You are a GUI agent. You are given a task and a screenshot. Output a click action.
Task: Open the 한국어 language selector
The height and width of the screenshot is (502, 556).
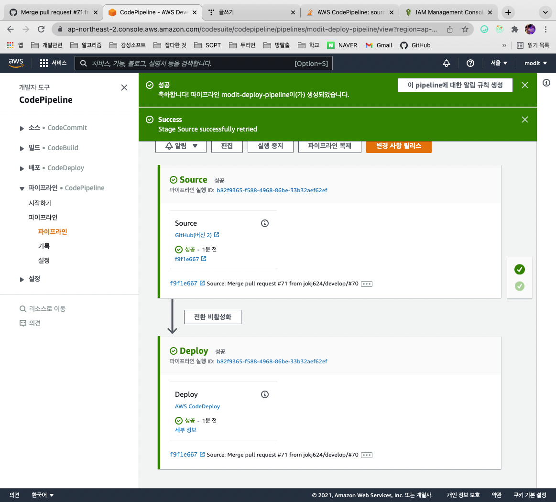point(43,495)
